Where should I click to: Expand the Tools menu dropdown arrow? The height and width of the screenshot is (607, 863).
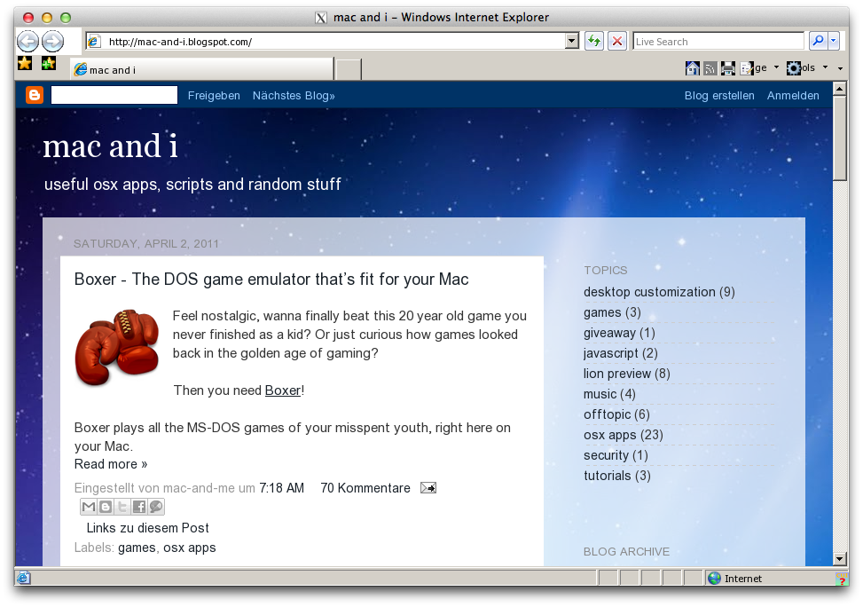tap(825, 67)
